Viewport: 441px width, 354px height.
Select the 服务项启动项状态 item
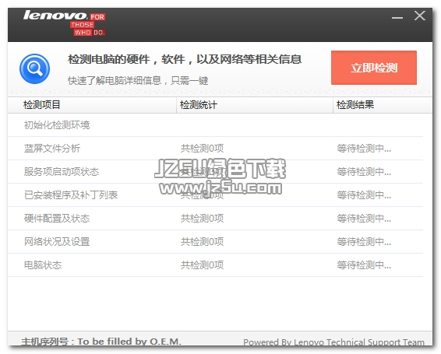coord(62,172)
